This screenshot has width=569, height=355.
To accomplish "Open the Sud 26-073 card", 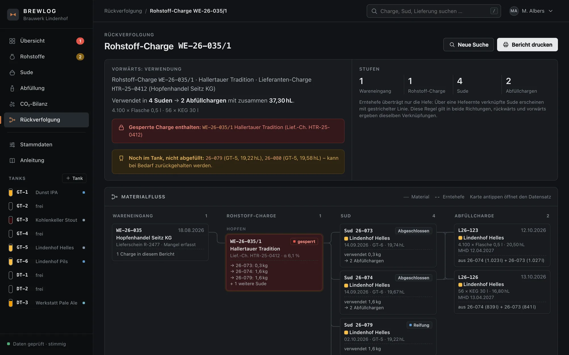I will [x=388, y=246].
